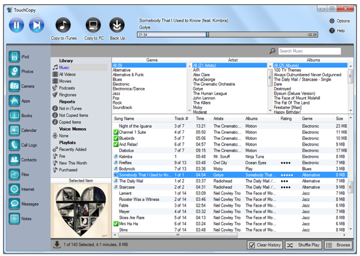Viewport: 360px width, 256px height.
Task: Click the Browse button
Action: [338, 245]
